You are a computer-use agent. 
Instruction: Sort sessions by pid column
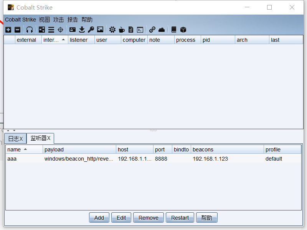(x=218, y=40)
